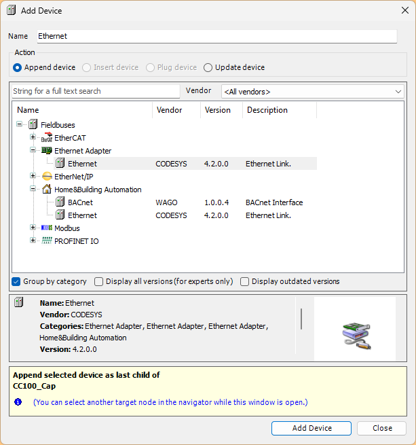This screenshot has height=445, width=416.
Task: Click the Modbus logo icon
Action: pos(47,228)
